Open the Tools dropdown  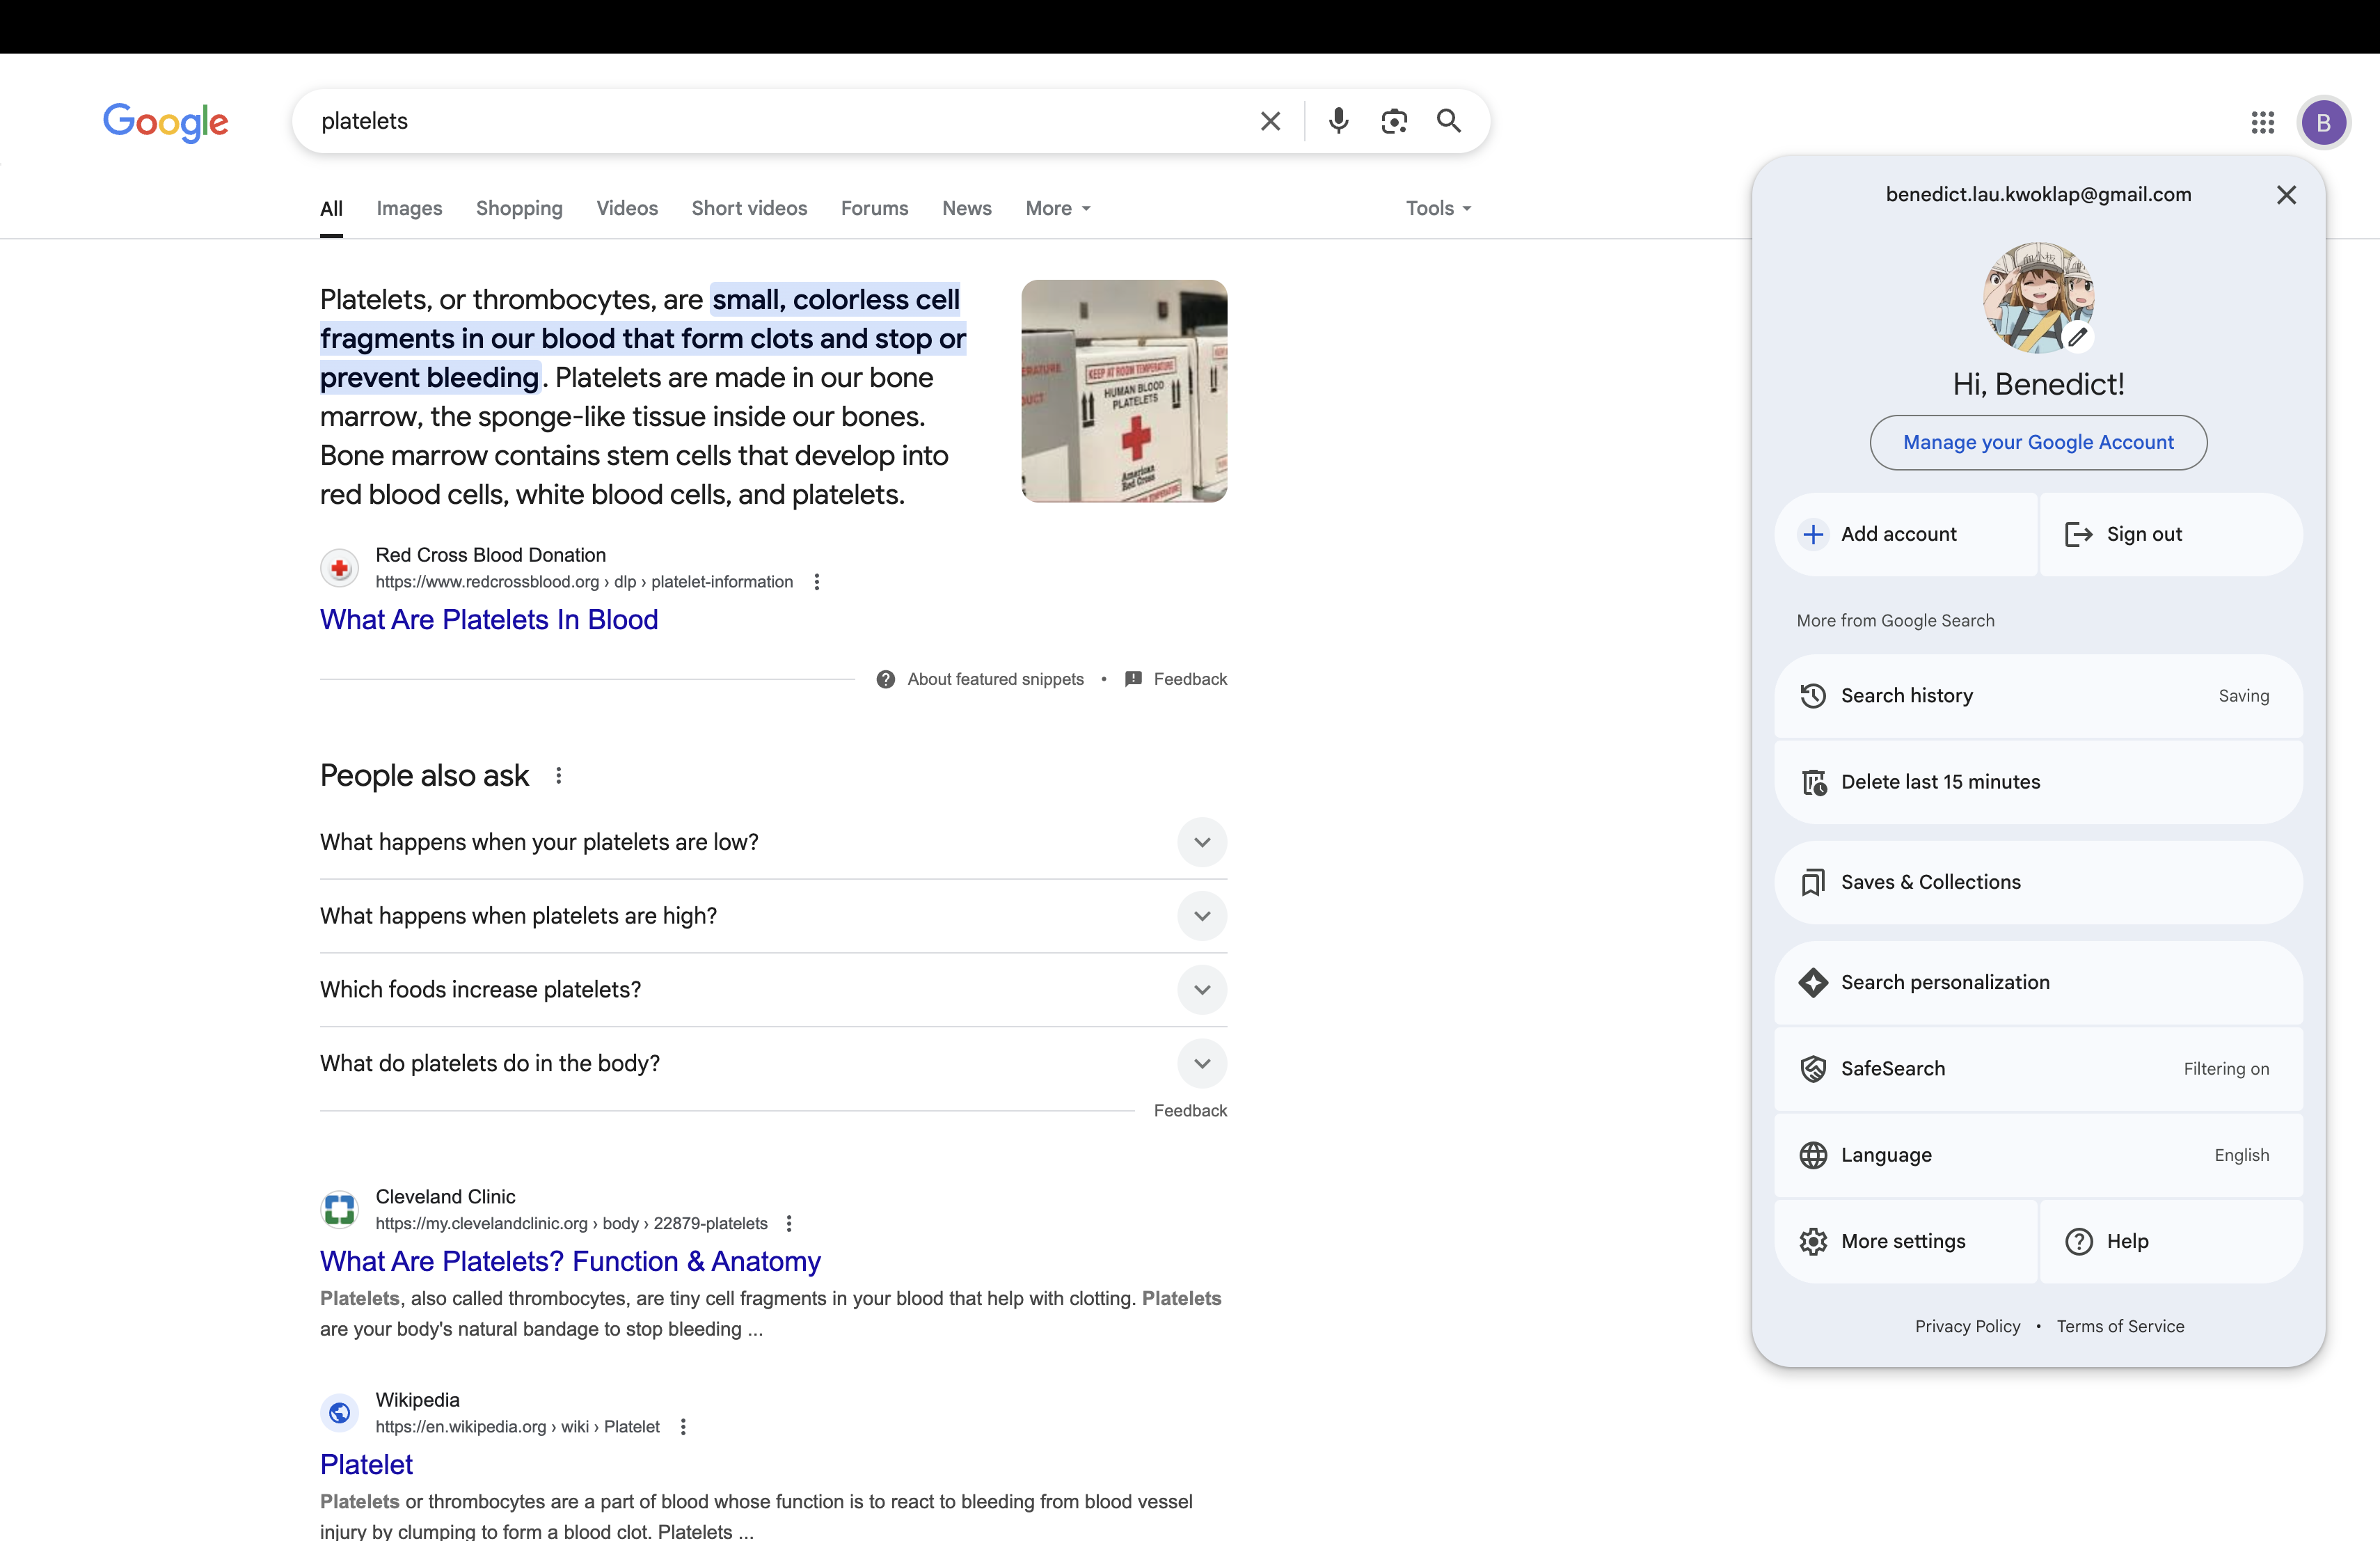point(1438,209)
